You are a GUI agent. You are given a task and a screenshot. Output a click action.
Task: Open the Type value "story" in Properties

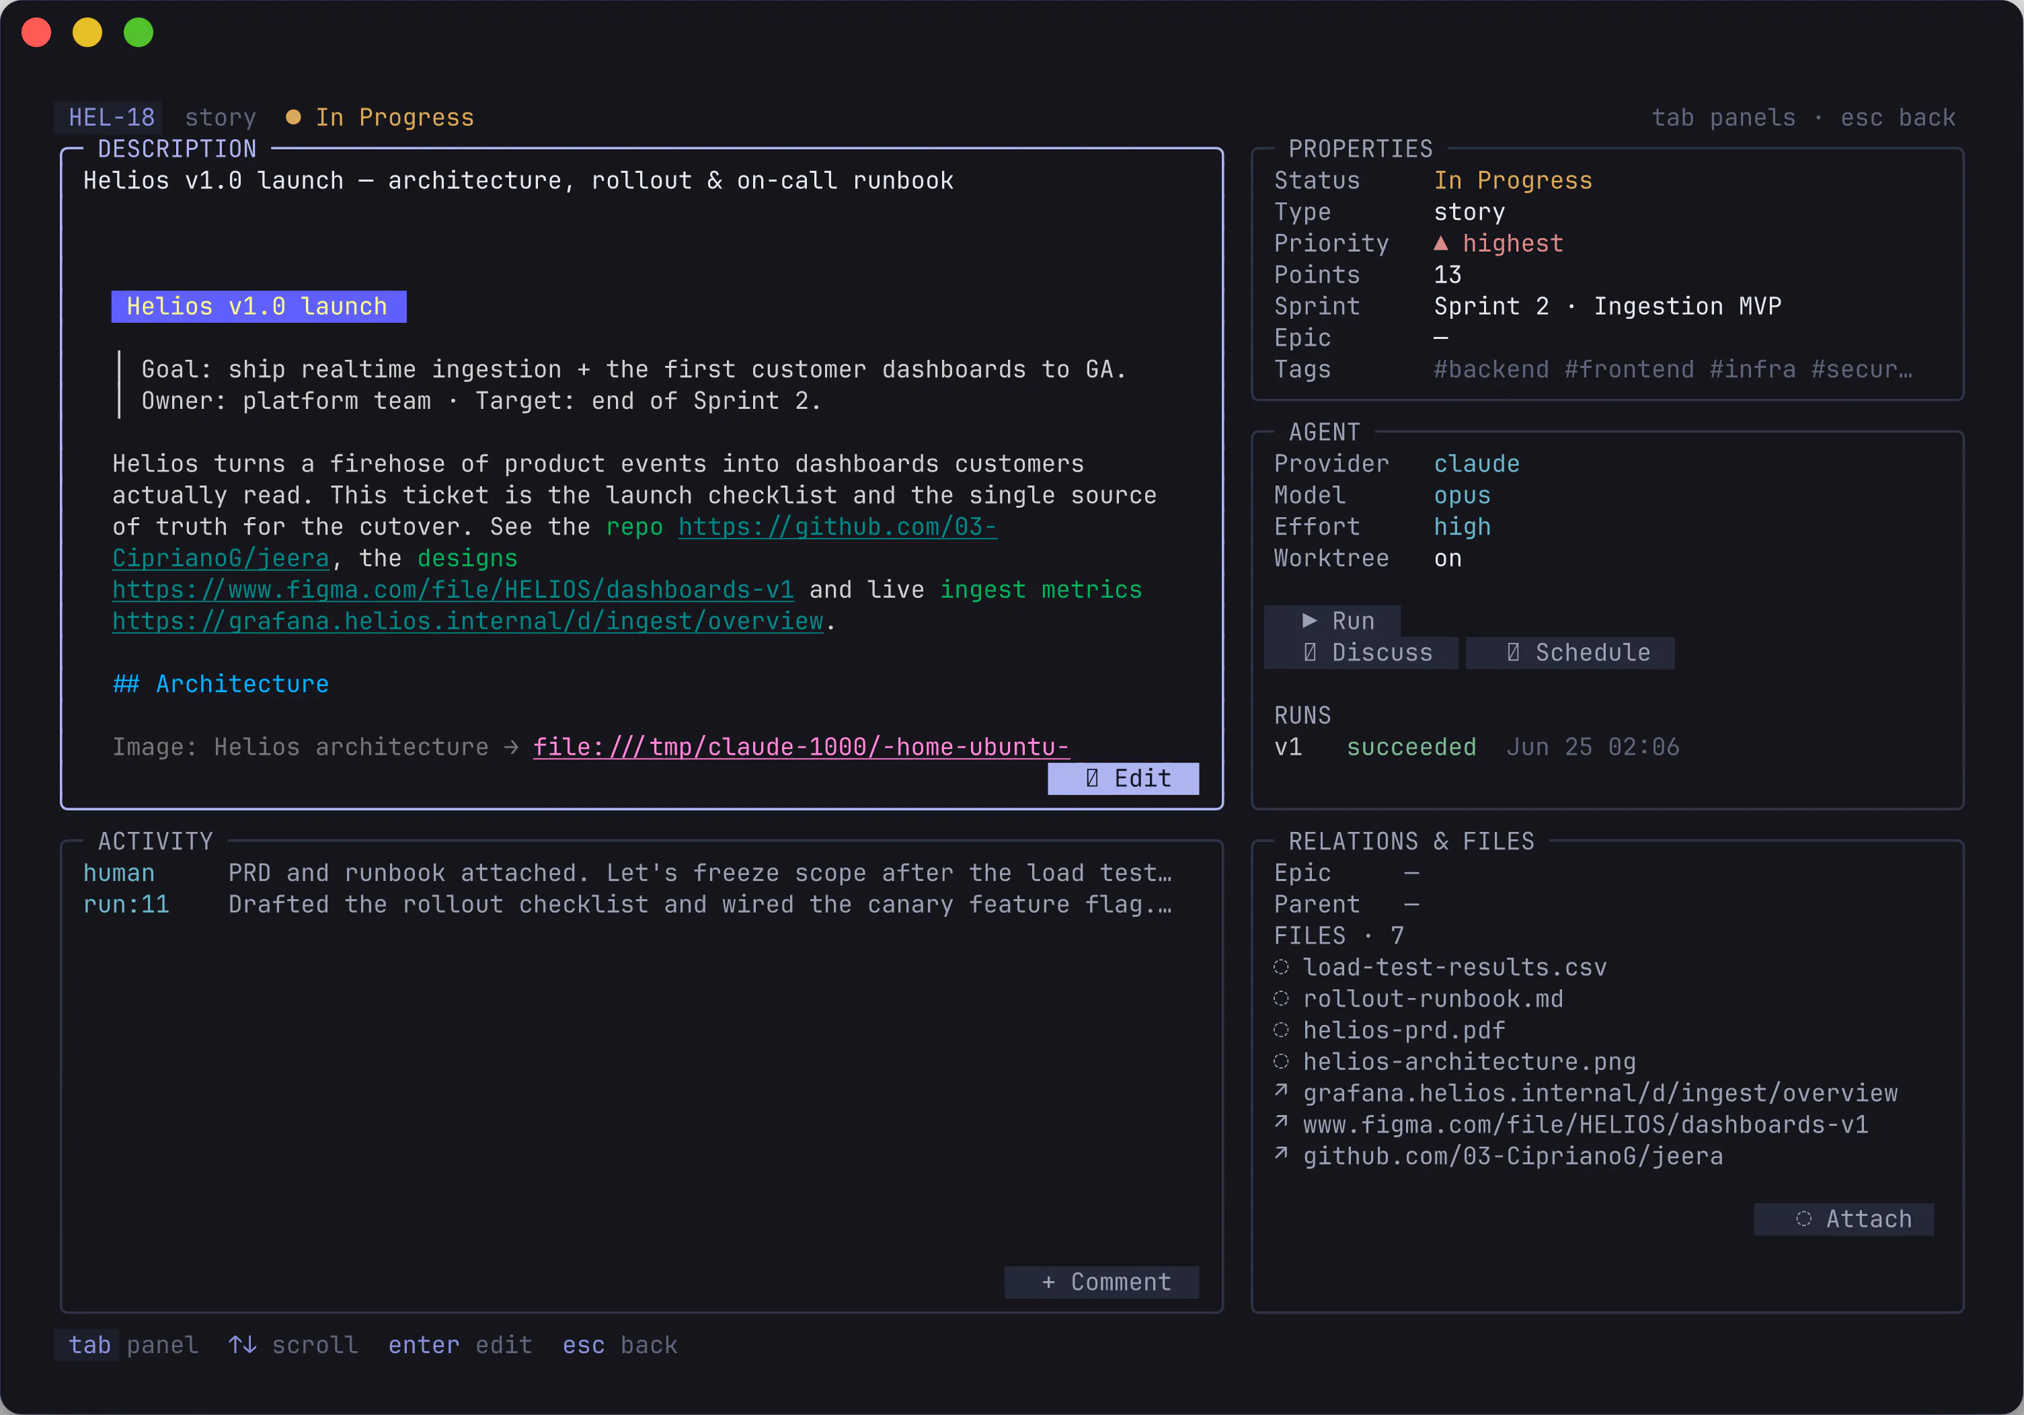tap(1469, 213)
